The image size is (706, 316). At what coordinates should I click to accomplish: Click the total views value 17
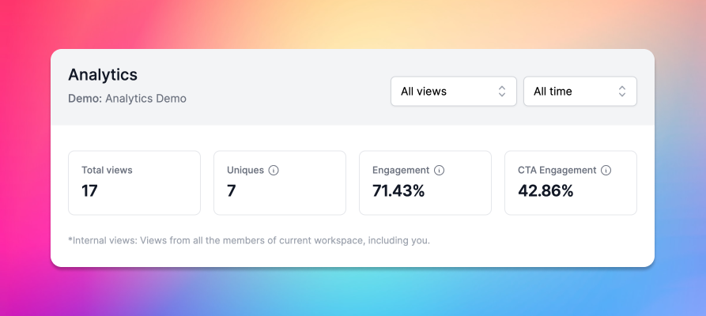[89, 191]
